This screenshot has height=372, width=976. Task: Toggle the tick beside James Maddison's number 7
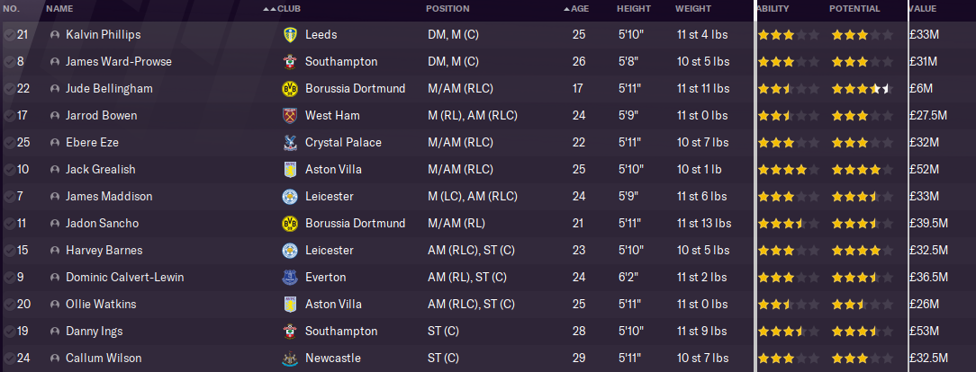click(8, 197)
